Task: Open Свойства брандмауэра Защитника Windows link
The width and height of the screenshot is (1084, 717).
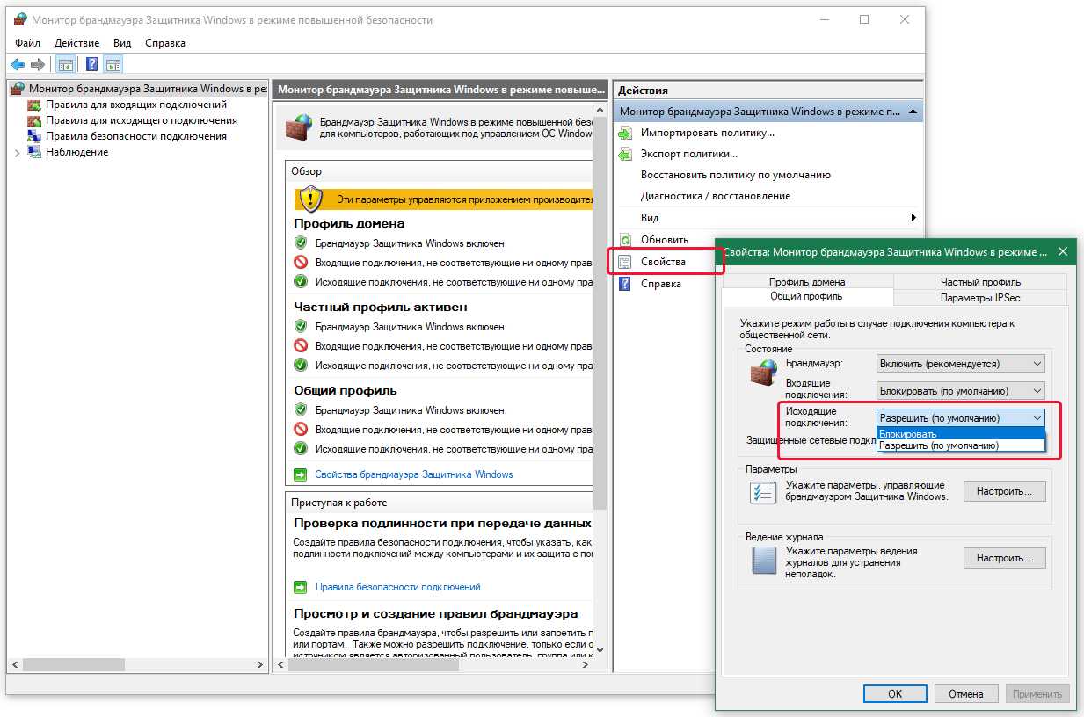Action: pos(414,474)
